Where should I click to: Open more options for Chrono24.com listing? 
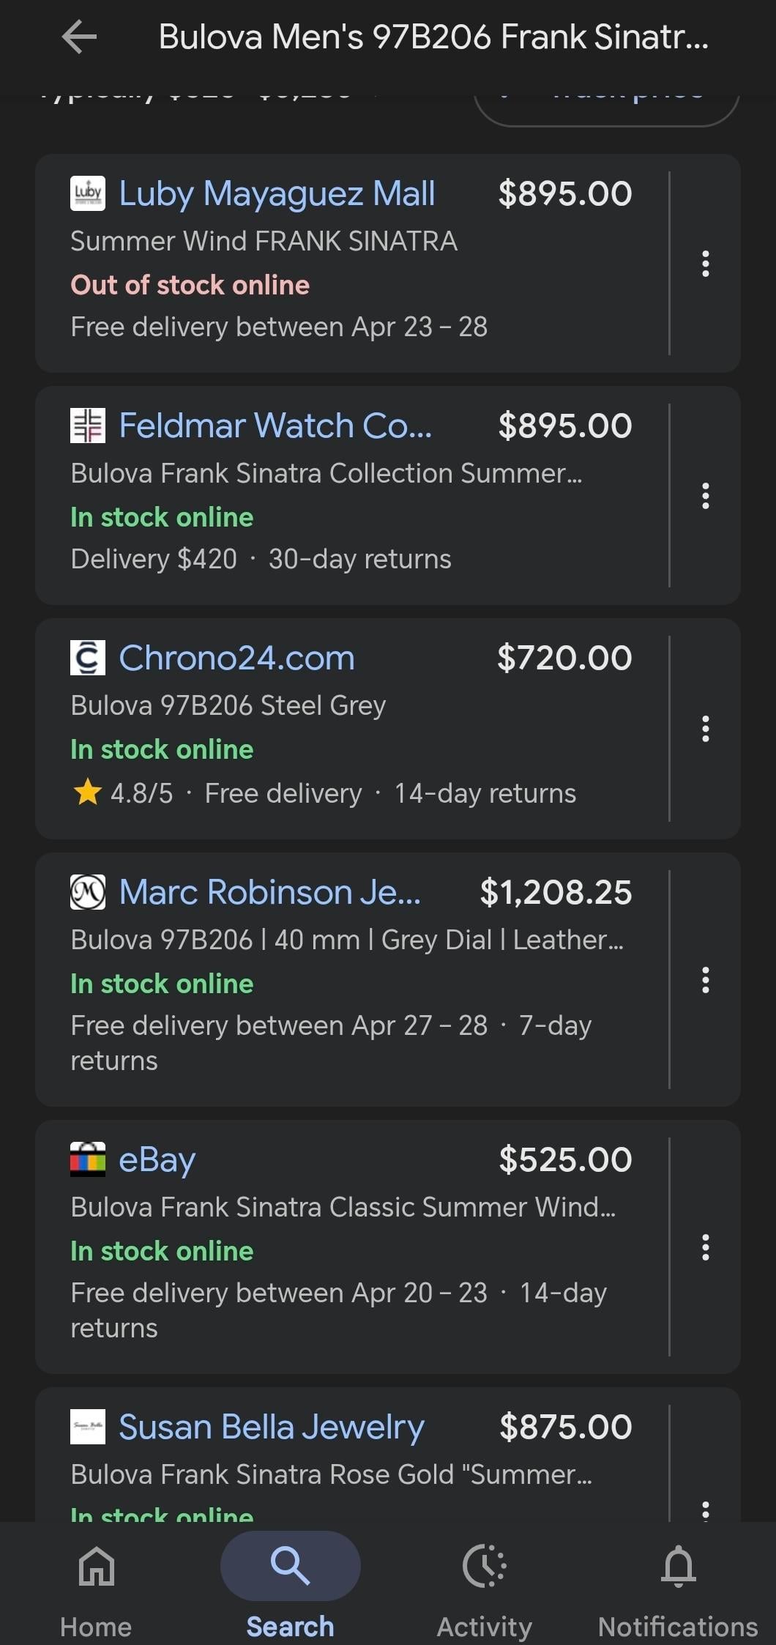click(705, 729)
